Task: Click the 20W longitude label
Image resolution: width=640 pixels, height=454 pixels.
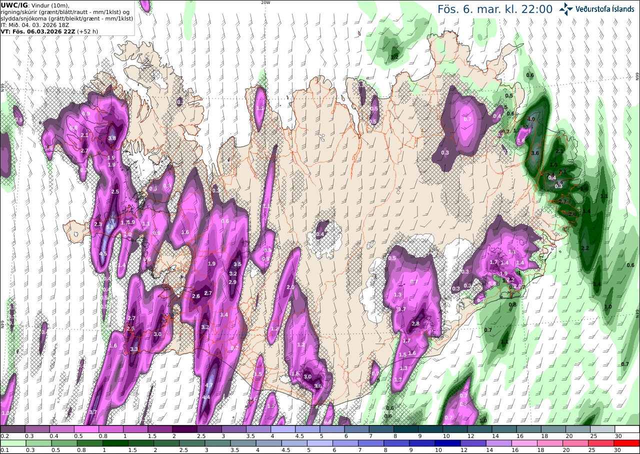Action: 265,2
